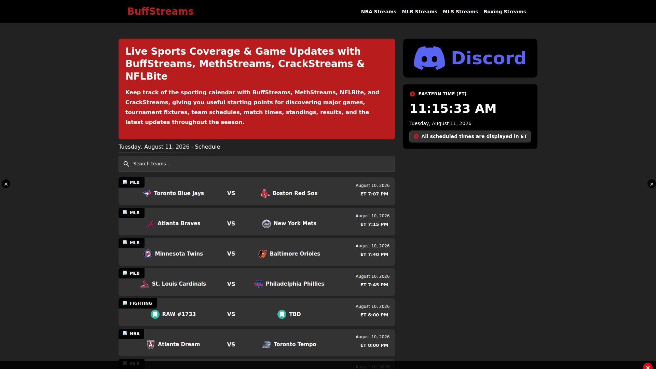Close the right side ad overlay

(652, 184)
